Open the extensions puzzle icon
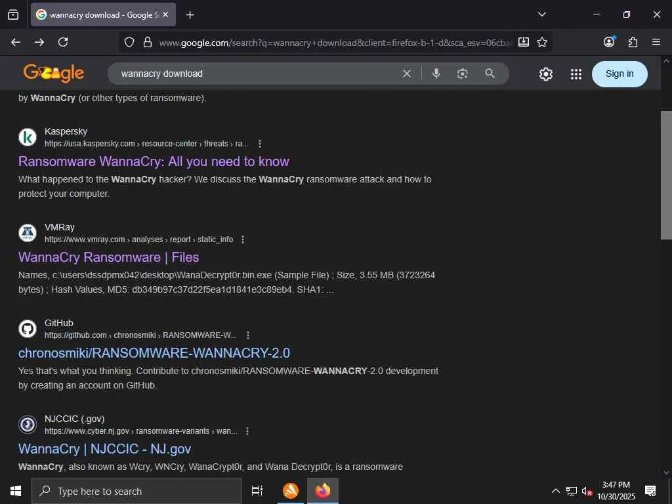 pyautogui.click(x=633, y=42)
